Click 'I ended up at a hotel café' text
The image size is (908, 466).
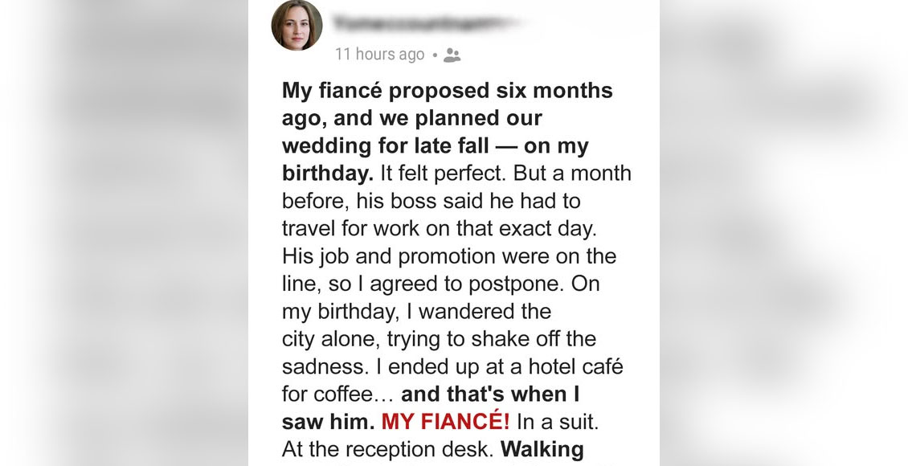(505, 366)
